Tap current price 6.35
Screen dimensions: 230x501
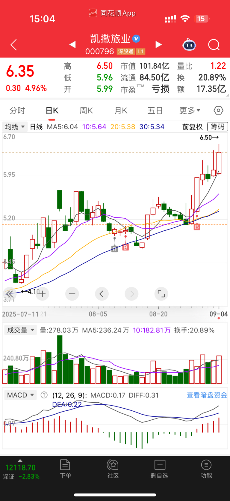[20, 71]
